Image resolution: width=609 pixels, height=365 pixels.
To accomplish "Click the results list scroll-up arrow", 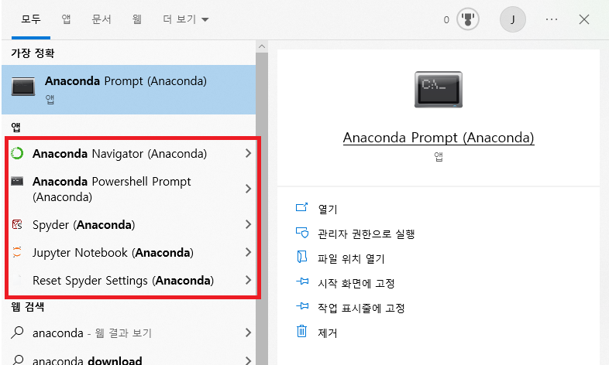I will pyautogui.click(x=262, y=46).
